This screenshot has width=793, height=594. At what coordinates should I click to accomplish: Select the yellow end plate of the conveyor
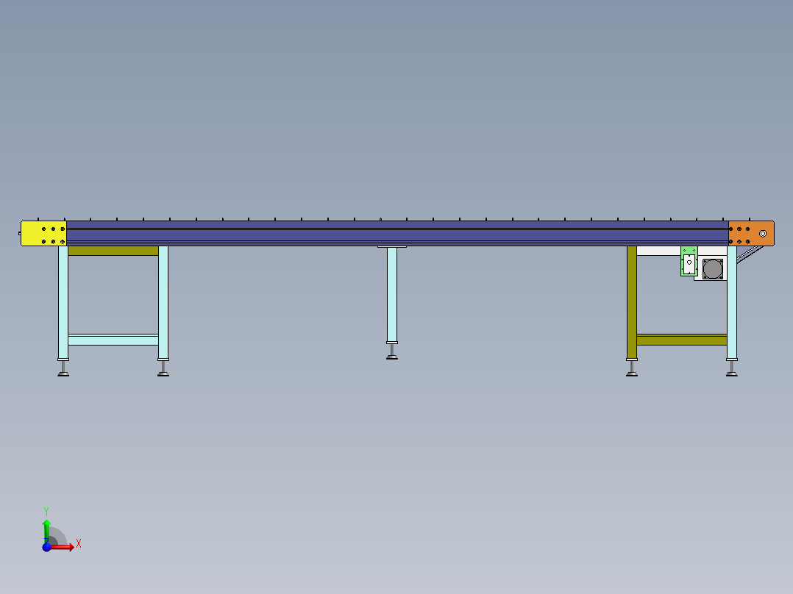click(x=43, y=234)
